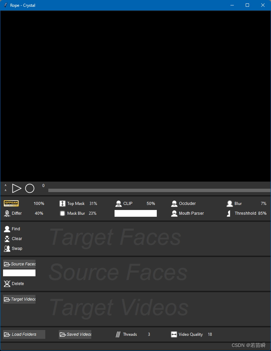The height and width of the screenshot is (351, 271).
Task: Click the small up carets beside play
Action: (x=6, y=188)
